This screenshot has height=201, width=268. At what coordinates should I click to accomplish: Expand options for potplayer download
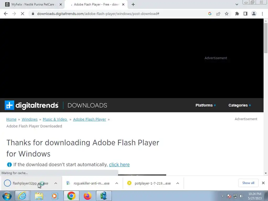[x=178, y=183]
